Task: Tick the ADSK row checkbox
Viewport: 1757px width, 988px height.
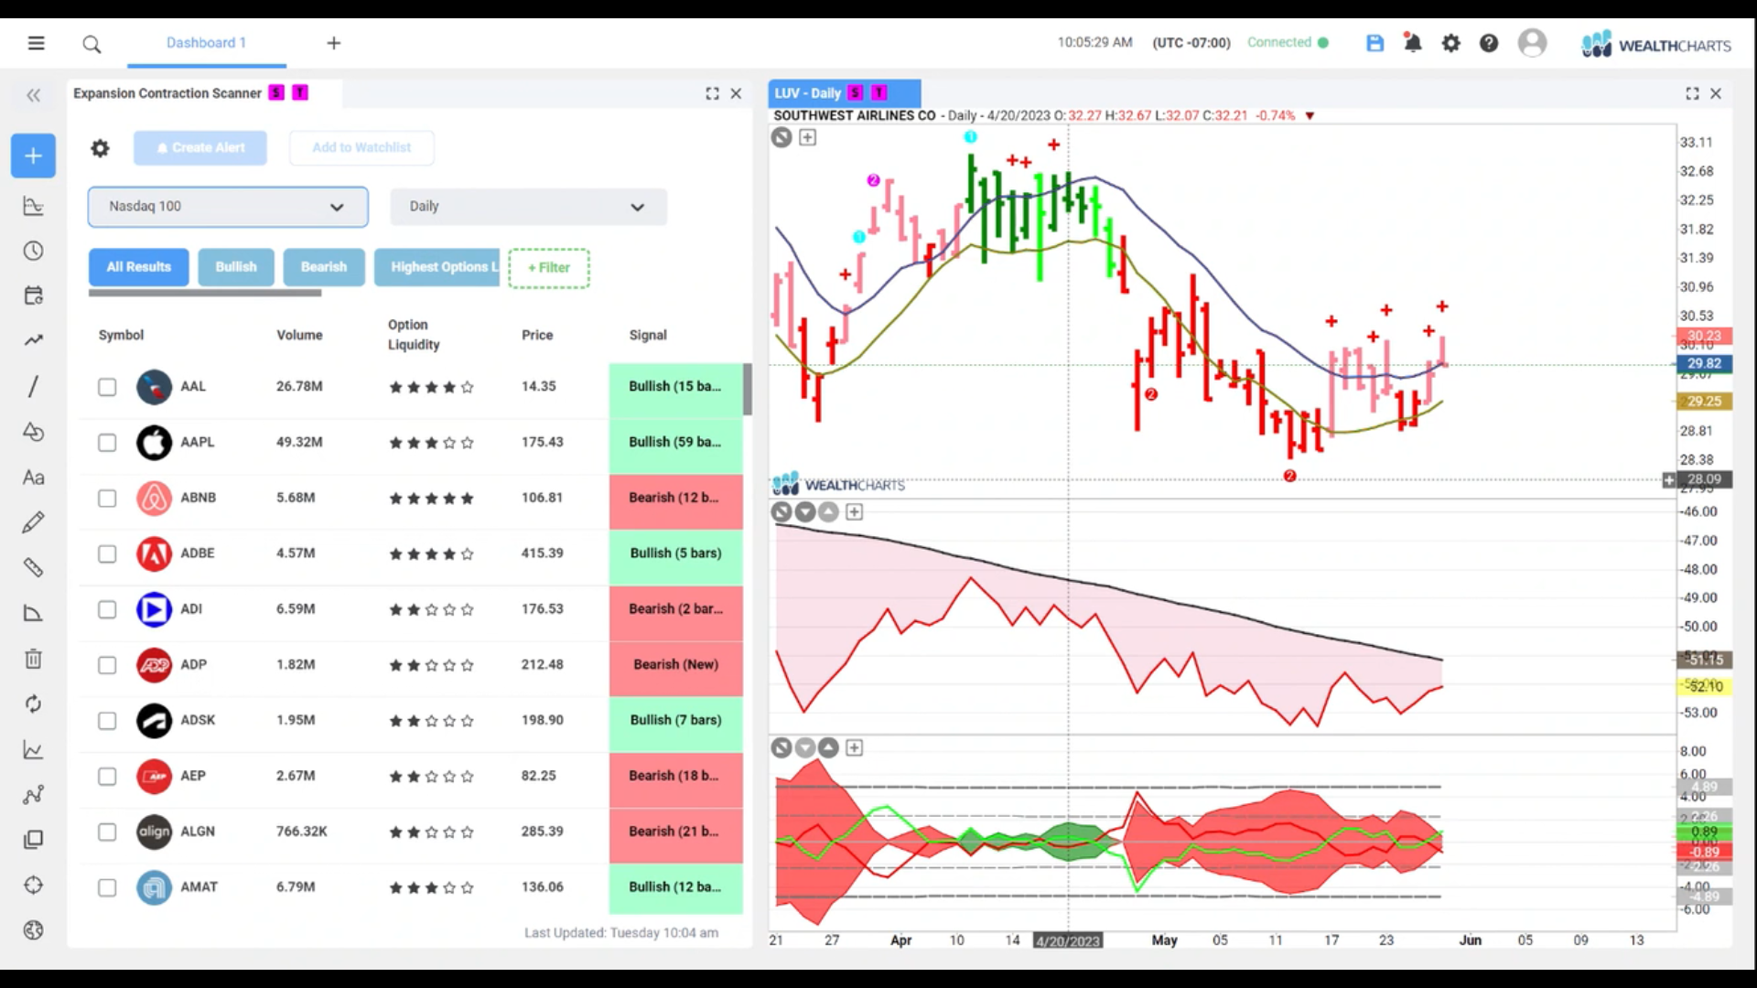Action: (x=107, y=721)
